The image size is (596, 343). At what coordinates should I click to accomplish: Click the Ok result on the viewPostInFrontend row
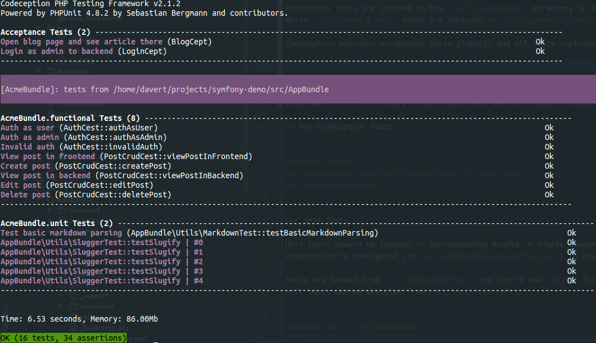pos(549,156)
